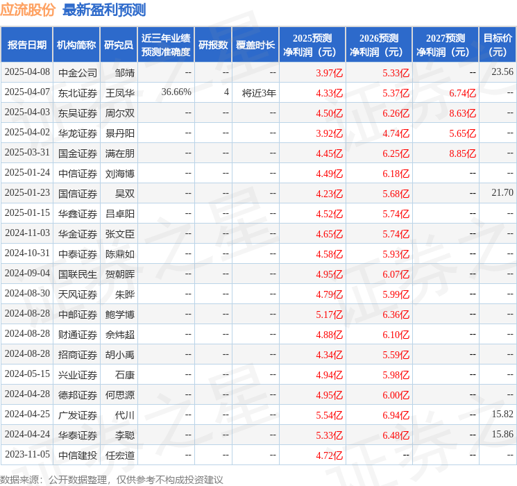Select researcher 贺朝晖
517x486 pixels.
pos(119,274)
